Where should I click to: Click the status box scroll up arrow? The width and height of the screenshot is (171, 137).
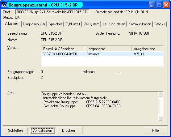pos(161,94)
